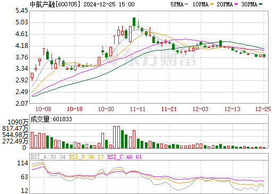The width and height of the screenshot is (276, 194).
Task: Click the 5PMA legend label
Action: [177, 4]
